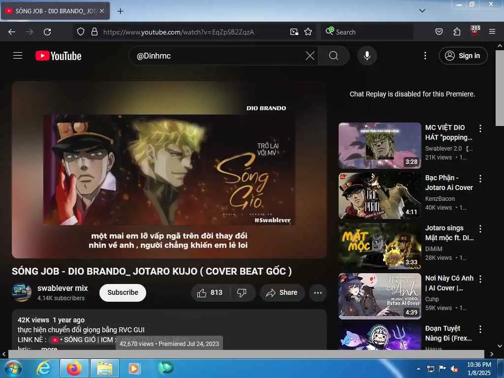Clear the YouTube search query
The image size is (504, 378).
pyautogui.click(x=310, y=56)
